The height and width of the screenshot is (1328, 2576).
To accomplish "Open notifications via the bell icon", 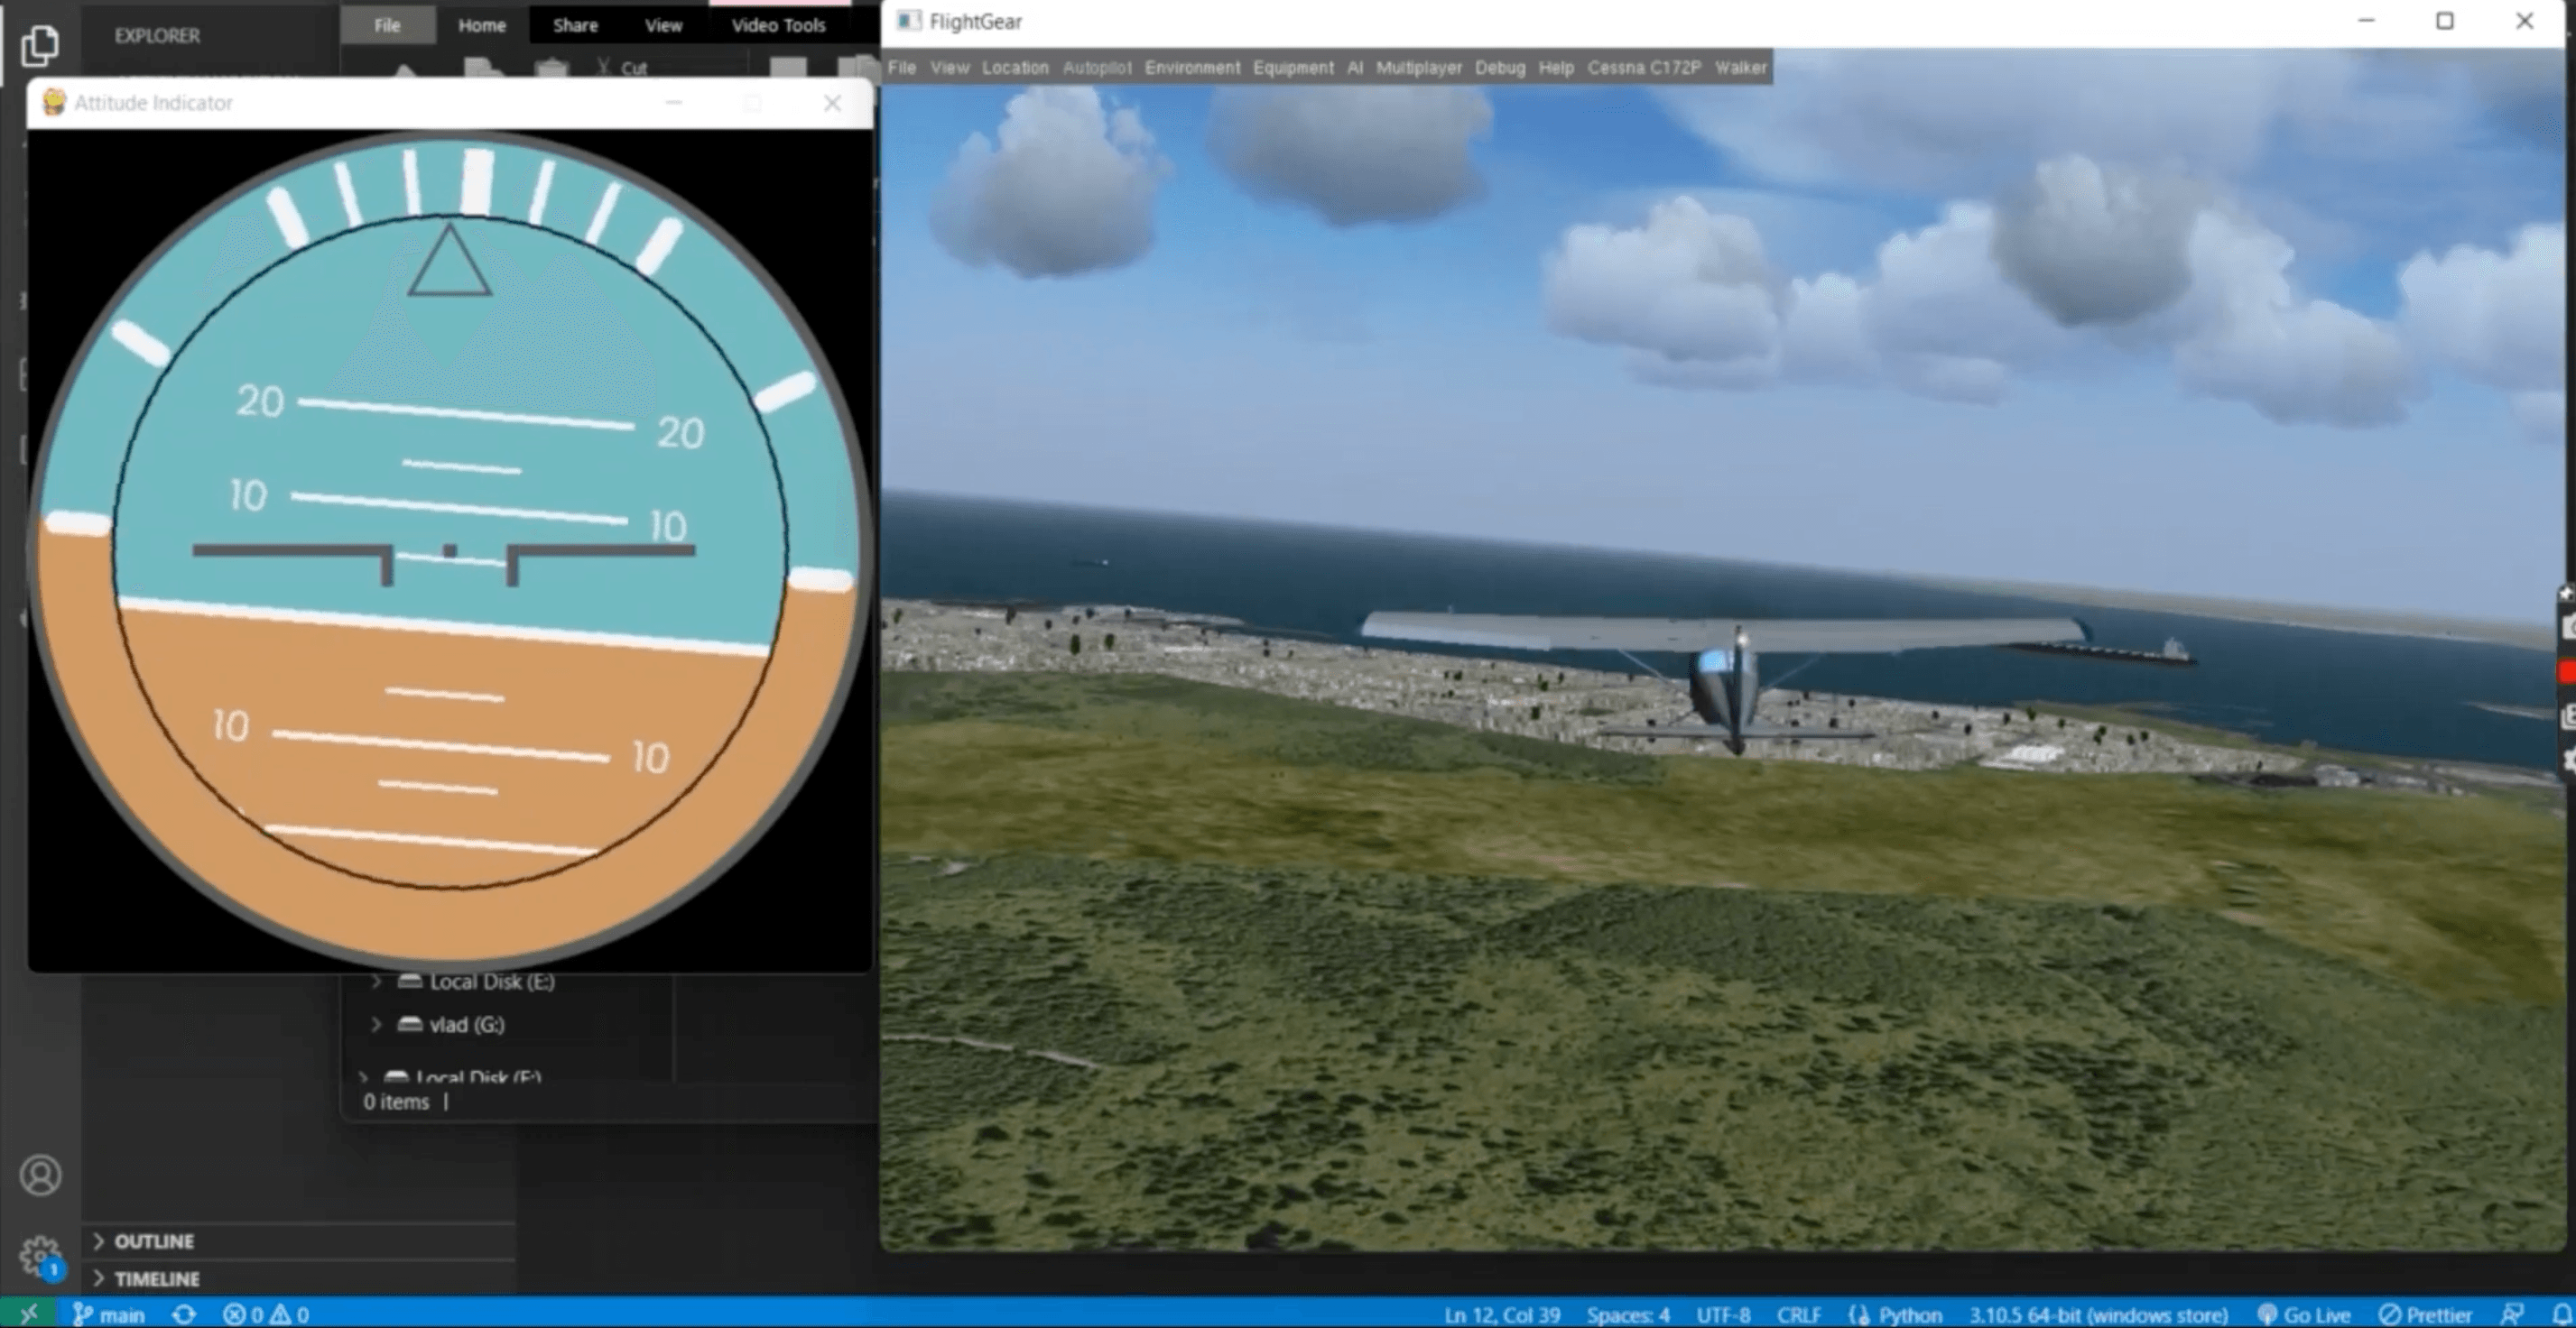I will pos(2560,1315).
